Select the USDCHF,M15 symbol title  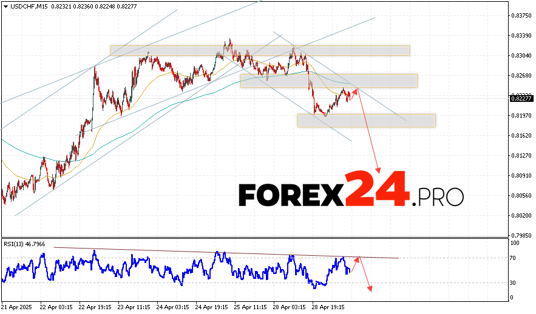pos(29,7)
